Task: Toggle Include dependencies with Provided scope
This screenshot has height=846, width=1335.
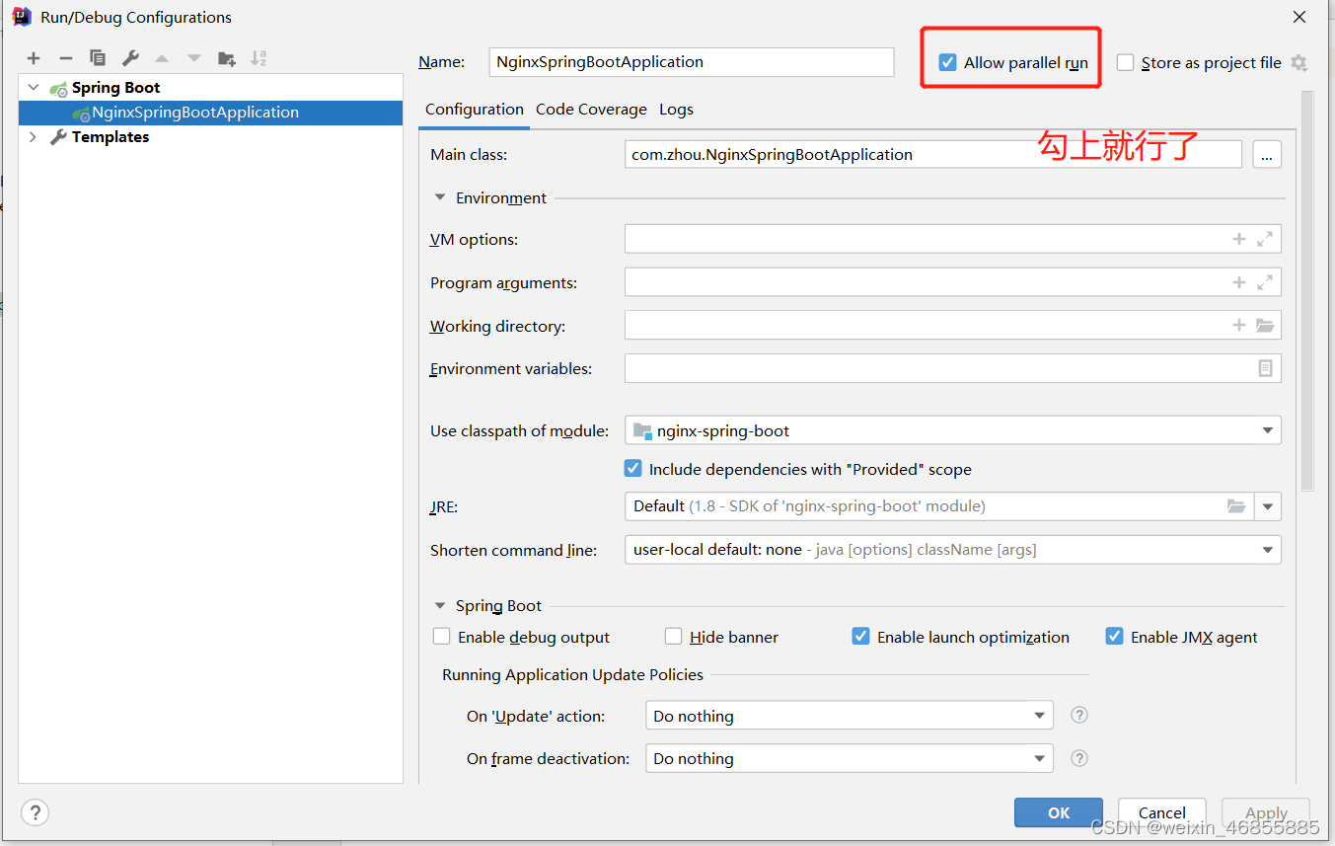Action: (632, 469)
